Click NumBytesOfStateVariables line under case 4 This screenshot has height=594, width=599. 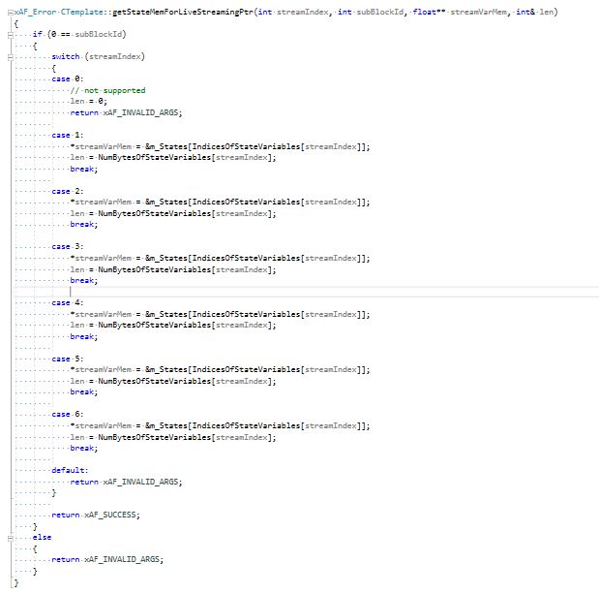[173, 326]
